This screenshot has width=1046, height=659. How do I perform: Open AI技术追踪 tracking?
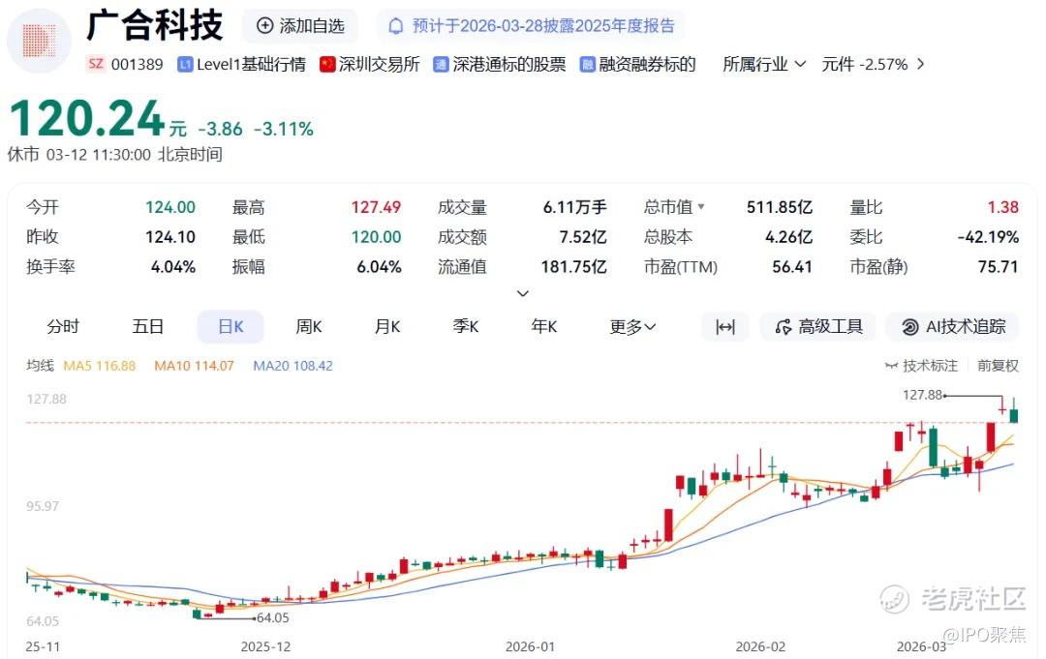point(953,326)
